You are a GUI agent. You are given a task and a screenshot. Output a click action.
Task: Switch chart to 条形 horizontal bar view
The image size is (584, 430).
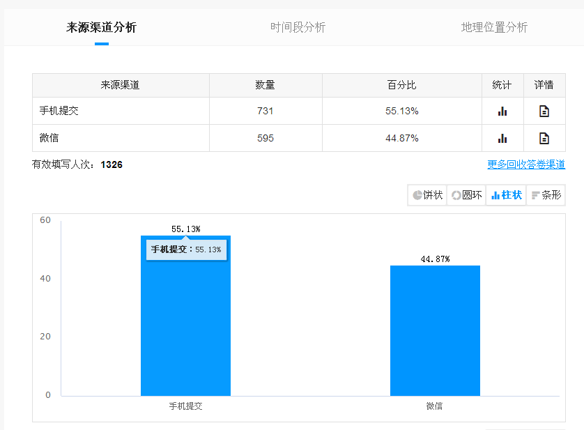(x=546, y=195)
